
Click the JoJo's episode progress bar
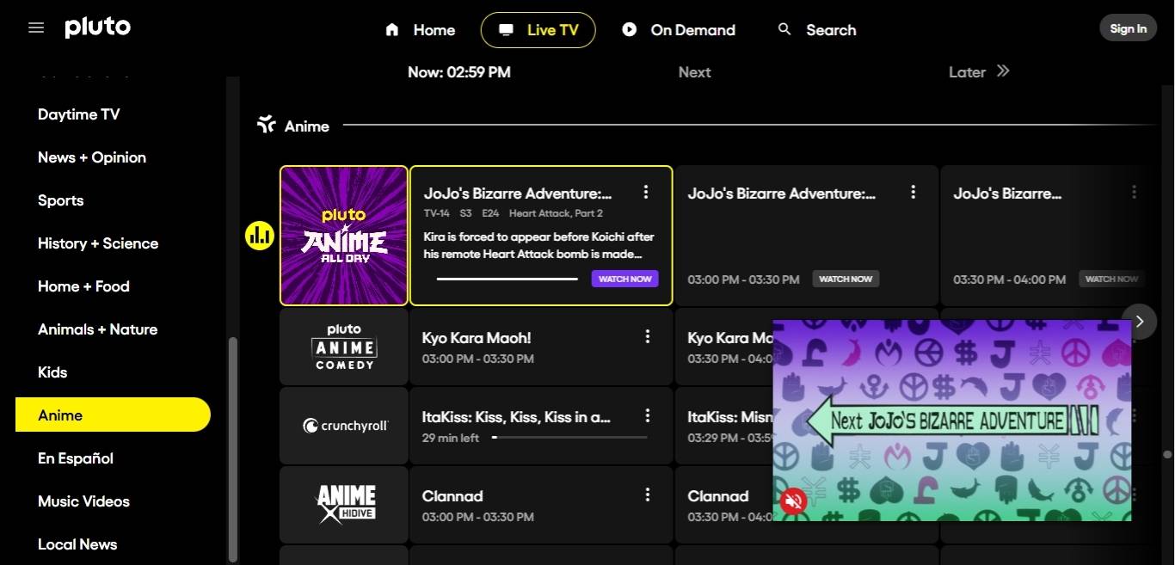[x=508, y=279]
